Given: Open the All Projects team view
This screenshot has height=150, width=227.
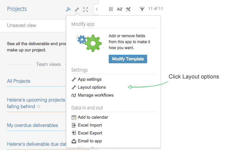Looking at the screenshot, I should click(19, 81).
